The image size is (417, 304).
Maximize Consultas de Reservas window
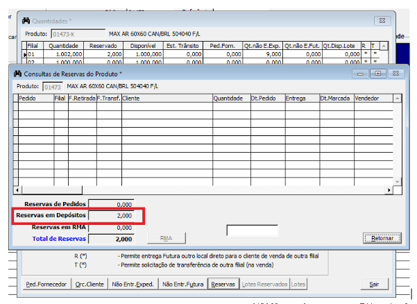pyautogui.click(x=378, y=74)
